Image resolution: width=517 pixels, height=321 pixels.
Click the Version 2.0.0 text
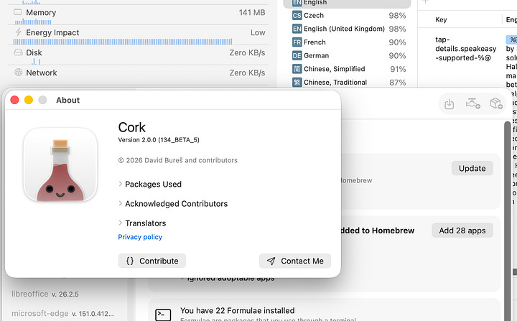[159, 140]
